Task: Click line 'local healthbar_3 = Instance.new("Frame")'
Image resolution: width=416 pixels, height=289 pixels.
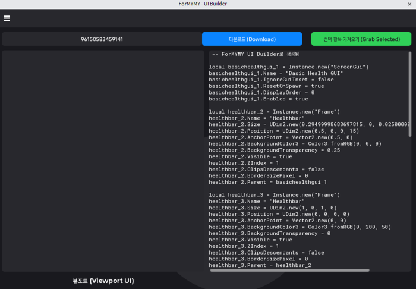Action: tap(275, 195)
